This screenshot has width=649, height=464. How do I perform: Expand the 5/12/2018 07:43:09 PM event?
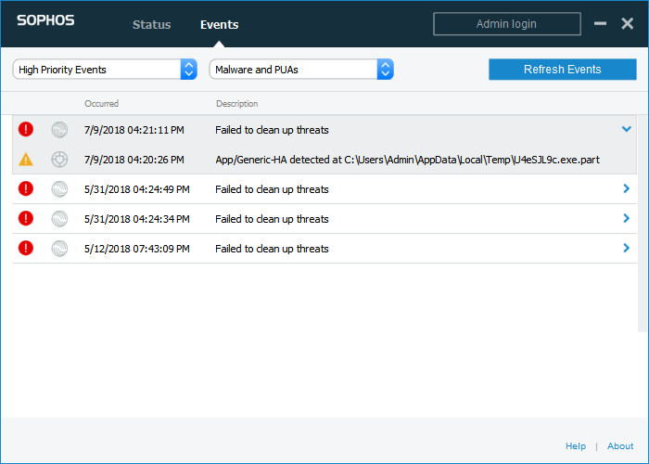pos(626,248)
